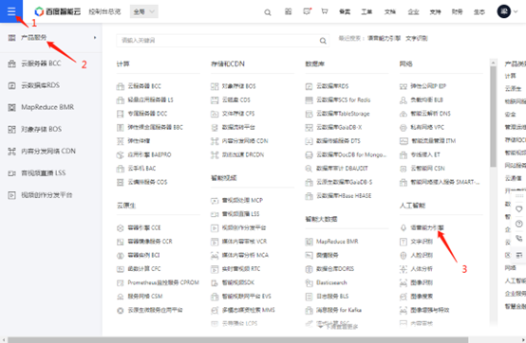Click the 弹性公网IP EIP product icon
Image resolution: width=526 pixels, height=343 pixels.
click(x=404, y=86)
